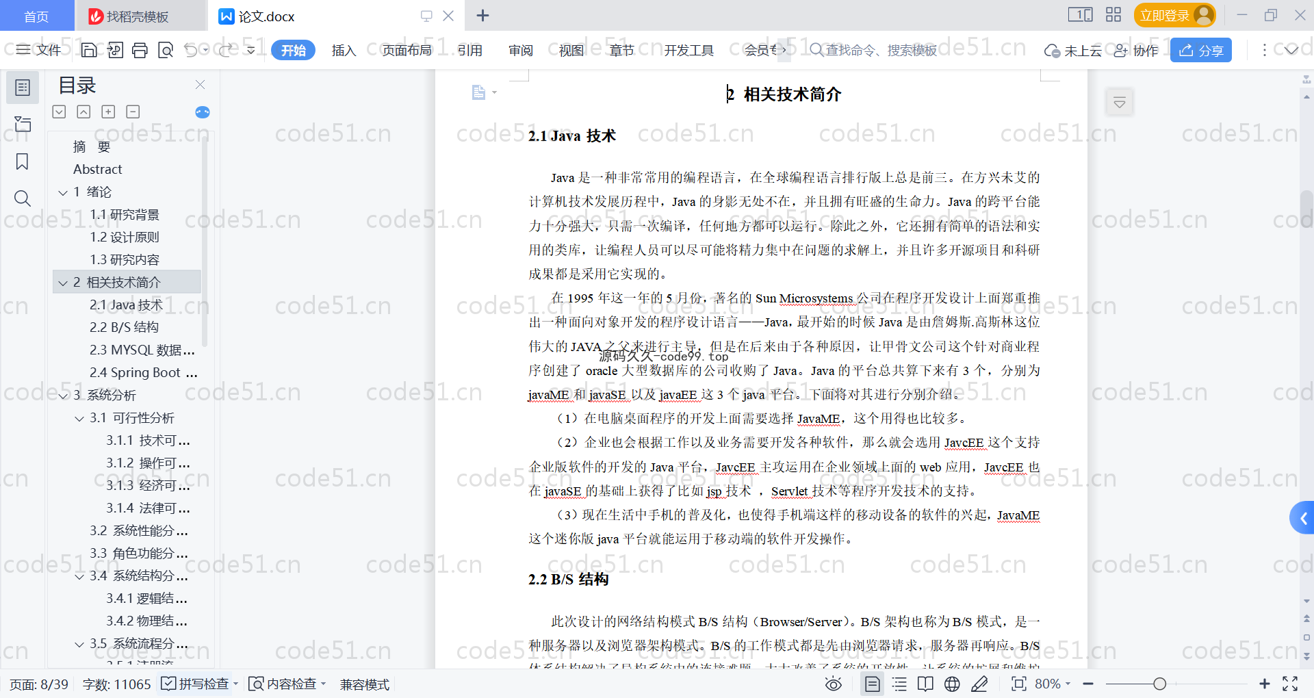Click the 未上云 cloud status button
This screenshot has height=698, width=1314.
1073,50
